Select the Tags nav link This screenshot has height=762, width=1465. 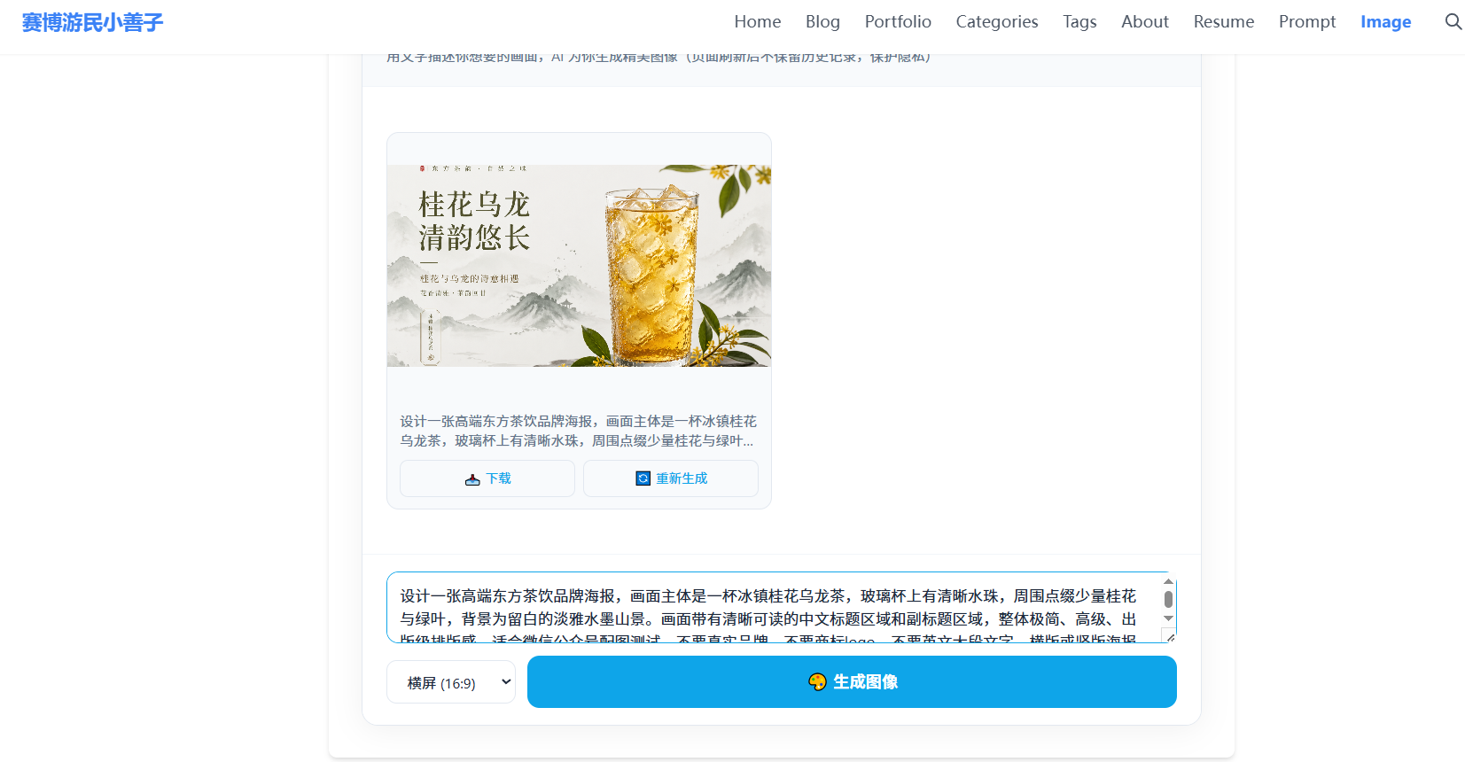pyautogui.click(x=1079, y=22)
